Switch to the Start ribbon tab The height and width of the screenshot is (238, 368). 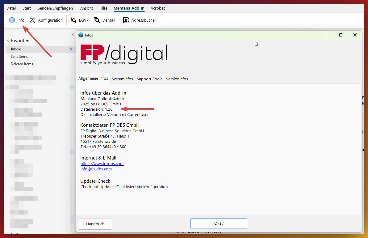[27, 8]
